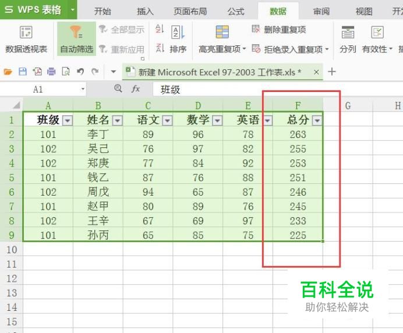This screenshot has width=403, height=333.
Task: Click the name box showing A1
Action: tap(38, 89)
